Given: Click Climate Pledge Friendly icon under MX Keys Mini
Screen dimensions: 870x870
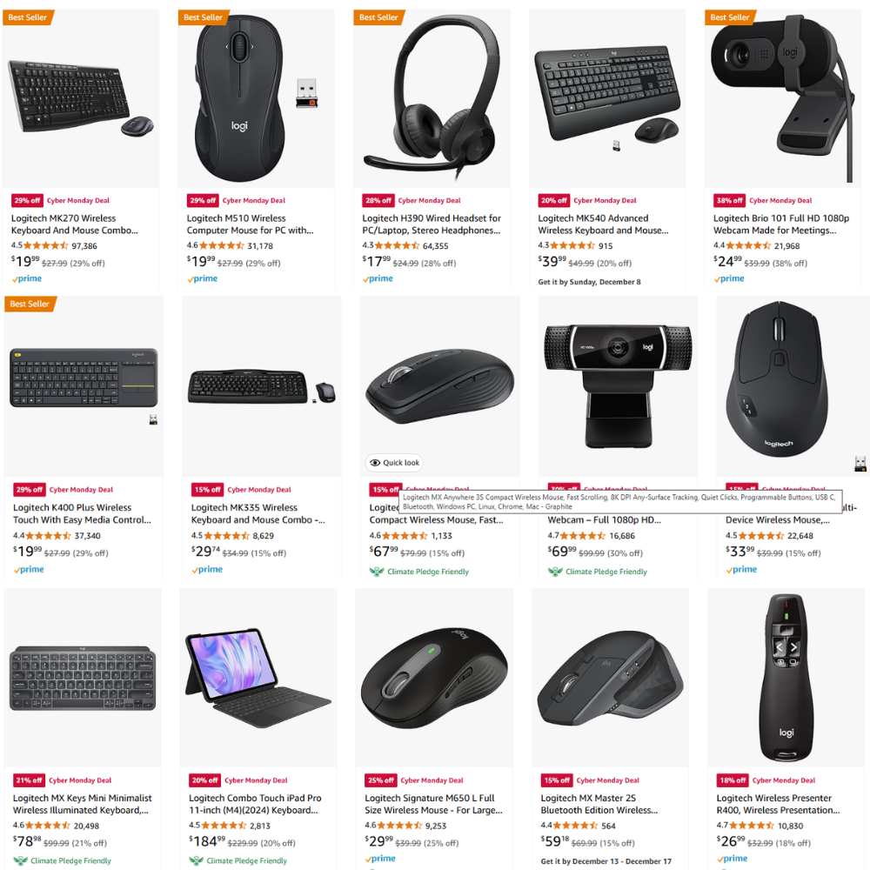Looking at the screenshot, I should coord(21,860).
